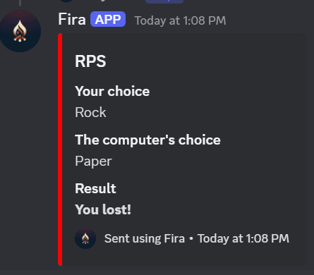The image size is (314, 275).
Task: Click the cut-off avatar of the previous message
Action: click(x=66, y=1)
